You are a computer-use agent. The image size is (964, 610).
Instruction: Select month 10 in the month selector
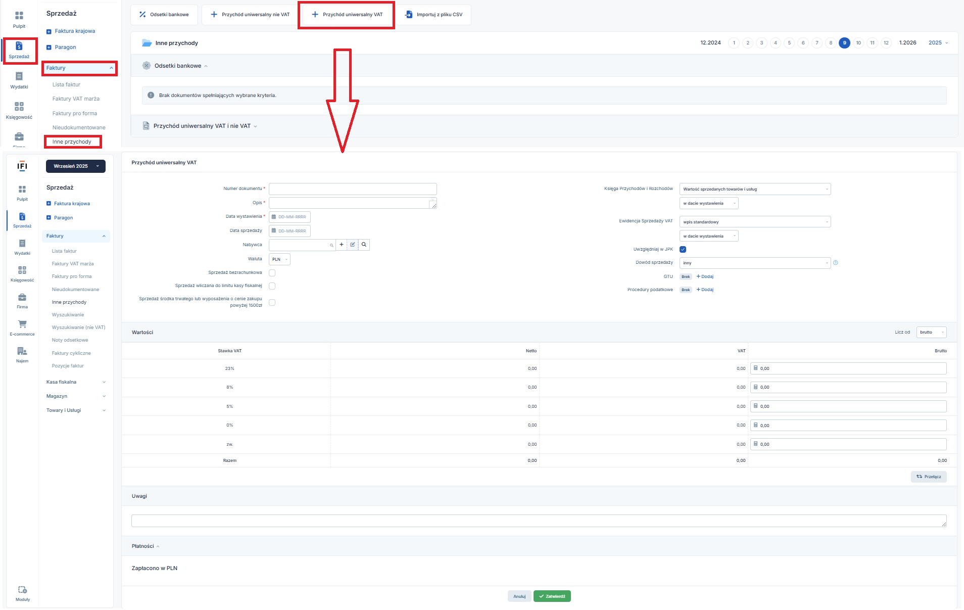(858, 43)
